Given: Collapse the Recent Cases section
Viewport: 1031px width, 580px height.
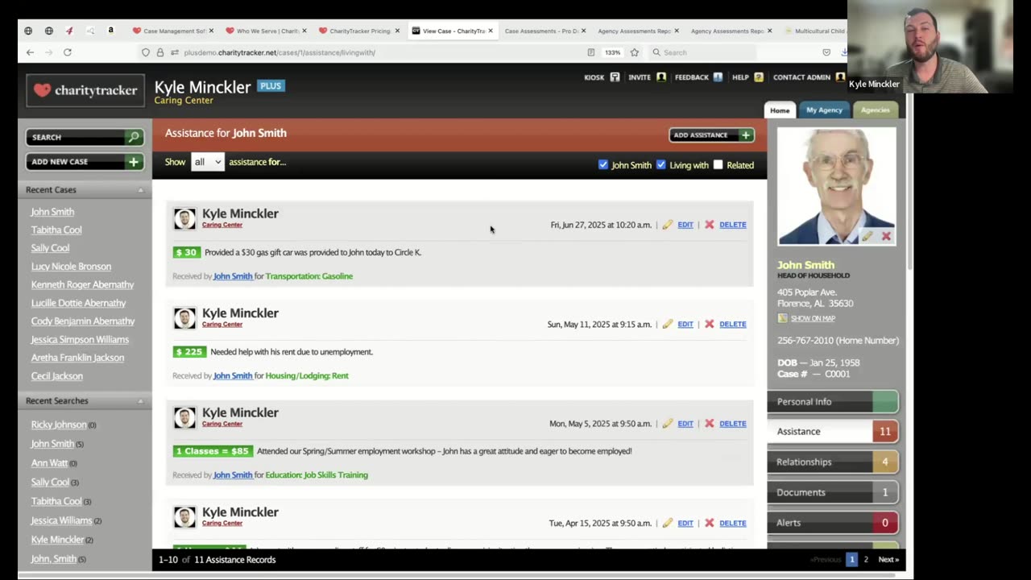Looking at the screenshot, I should click(x=141, y=190).
